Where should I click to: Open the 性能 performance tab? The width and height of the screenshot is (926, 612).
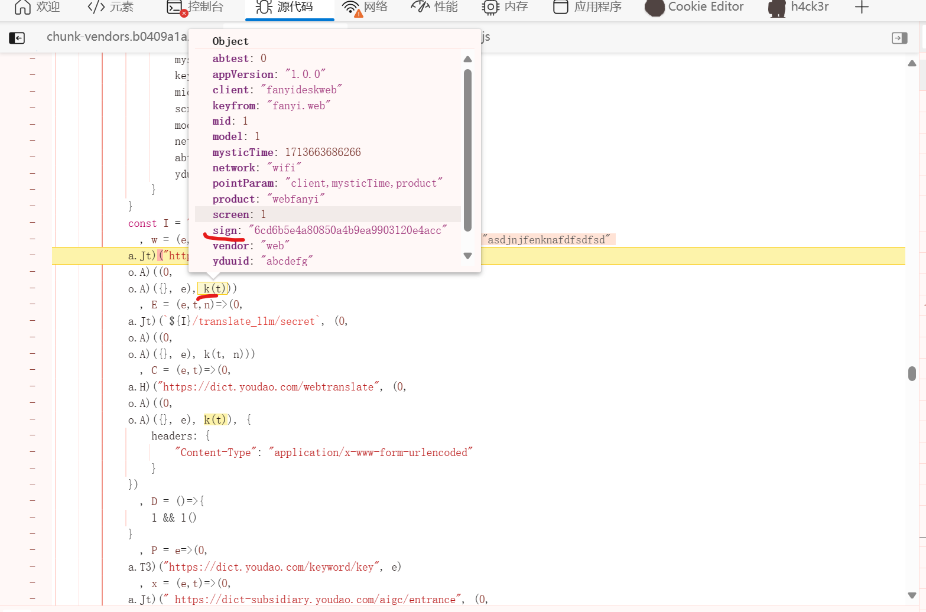434,7
